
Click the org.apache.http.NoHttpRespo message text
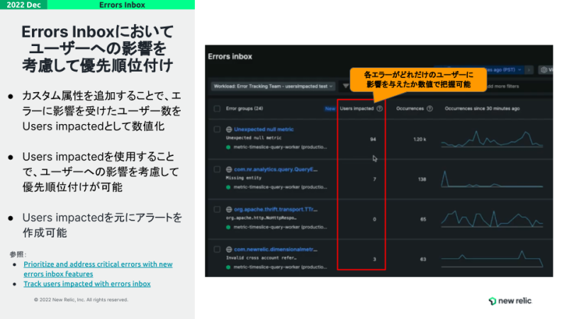tap(261, 218)
